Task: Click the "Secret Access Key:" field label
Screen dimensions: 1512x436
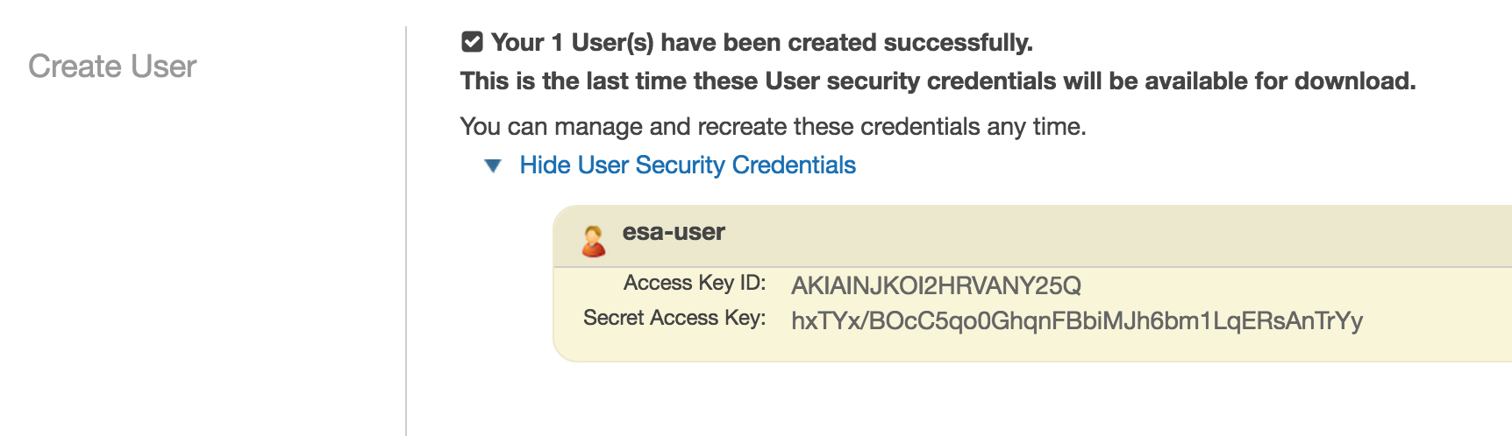Action: pos(674,318)
